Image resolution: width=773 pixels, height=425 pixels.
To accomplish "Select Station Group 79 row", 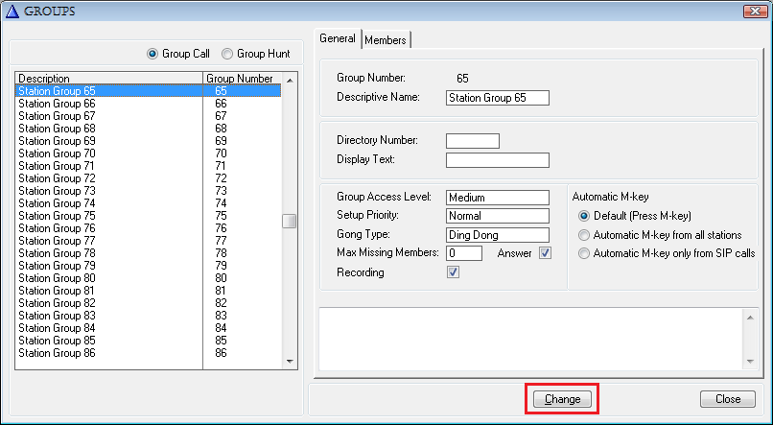I will [x=149, y=266].
